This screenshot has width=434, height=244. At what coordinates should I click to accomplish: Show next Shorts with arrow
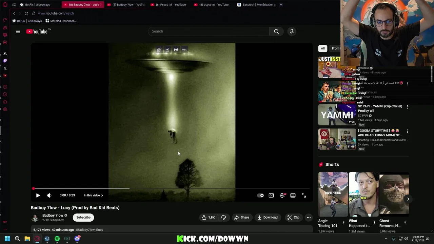(x=408, y=199)
